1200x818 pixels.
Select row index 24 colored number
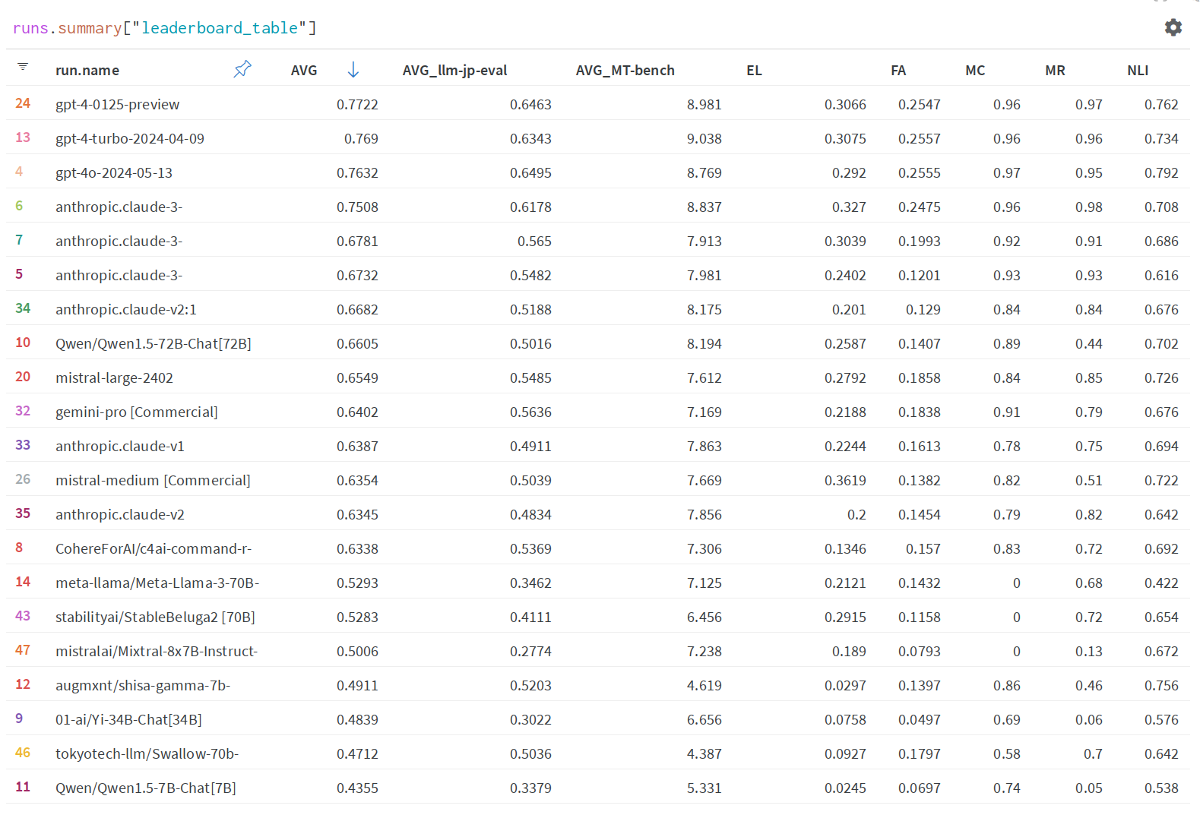[x=23, y=103]
